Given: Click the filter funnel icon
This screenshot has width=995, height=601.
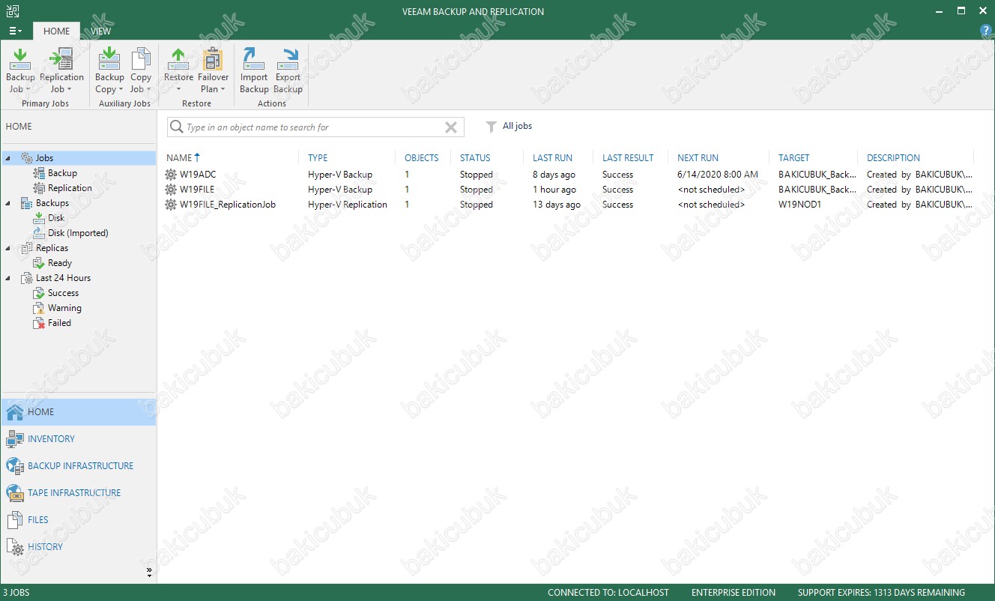Looking at the screenshot, I should coord(492,127).
